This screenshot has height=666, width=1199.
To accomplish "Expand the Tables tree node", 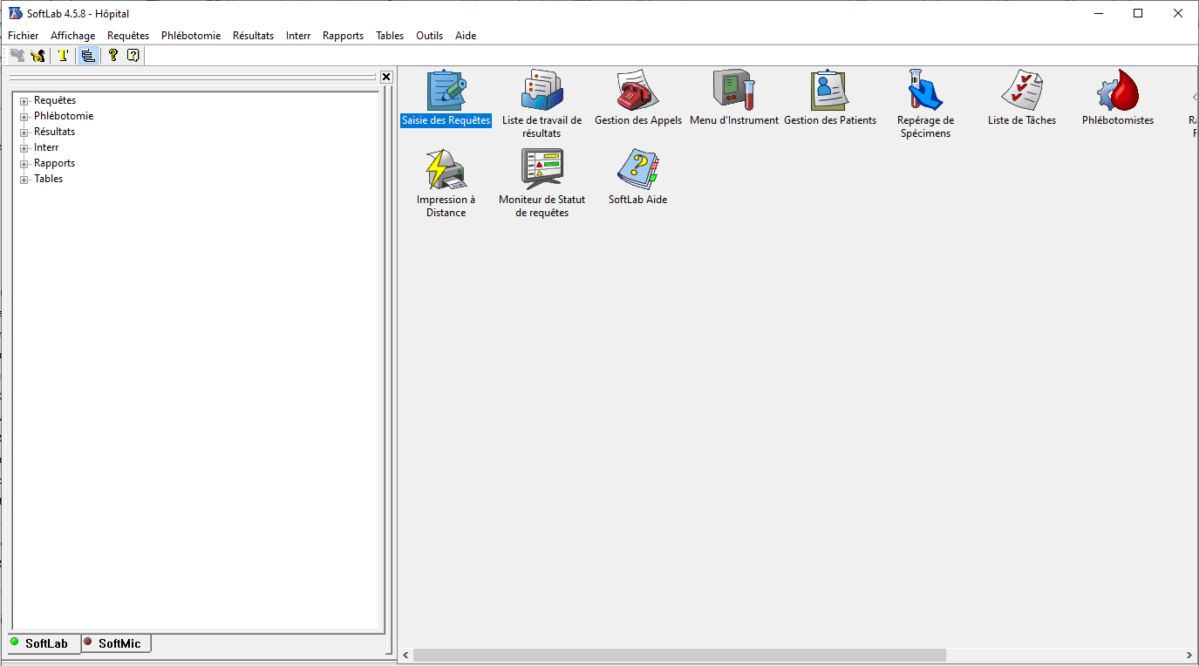I will (24, 180).
